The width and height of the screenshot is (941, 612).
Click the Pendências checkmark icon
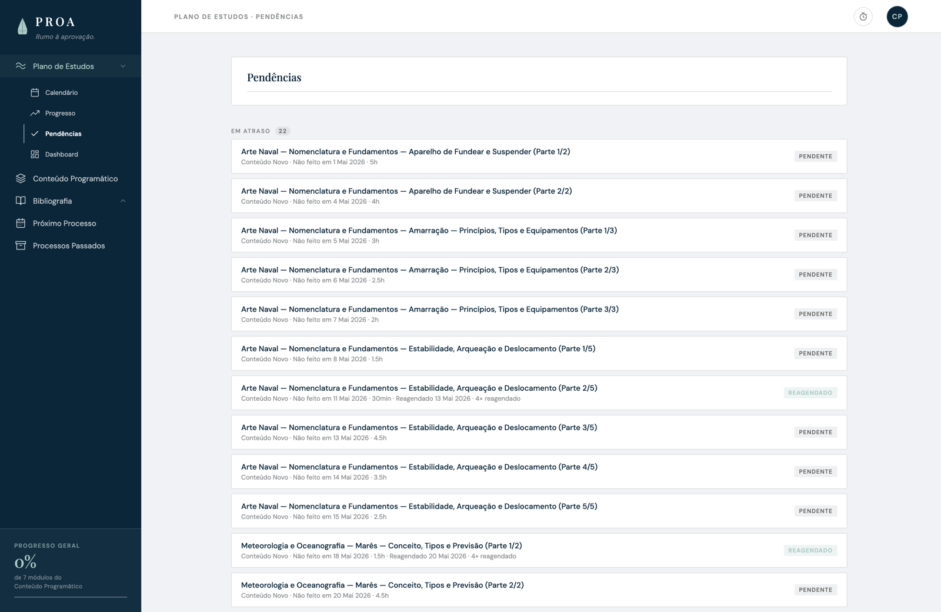tap(35, 134)
